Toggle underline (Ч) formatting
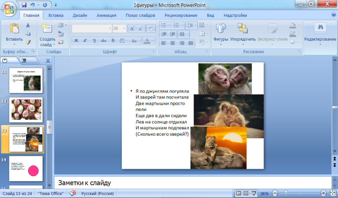338x198 pixels. click(94, 41)
